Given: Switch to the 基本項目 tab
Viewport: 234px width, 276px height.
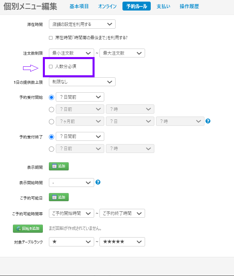Looking at the screenshot, I should [79, 6].
